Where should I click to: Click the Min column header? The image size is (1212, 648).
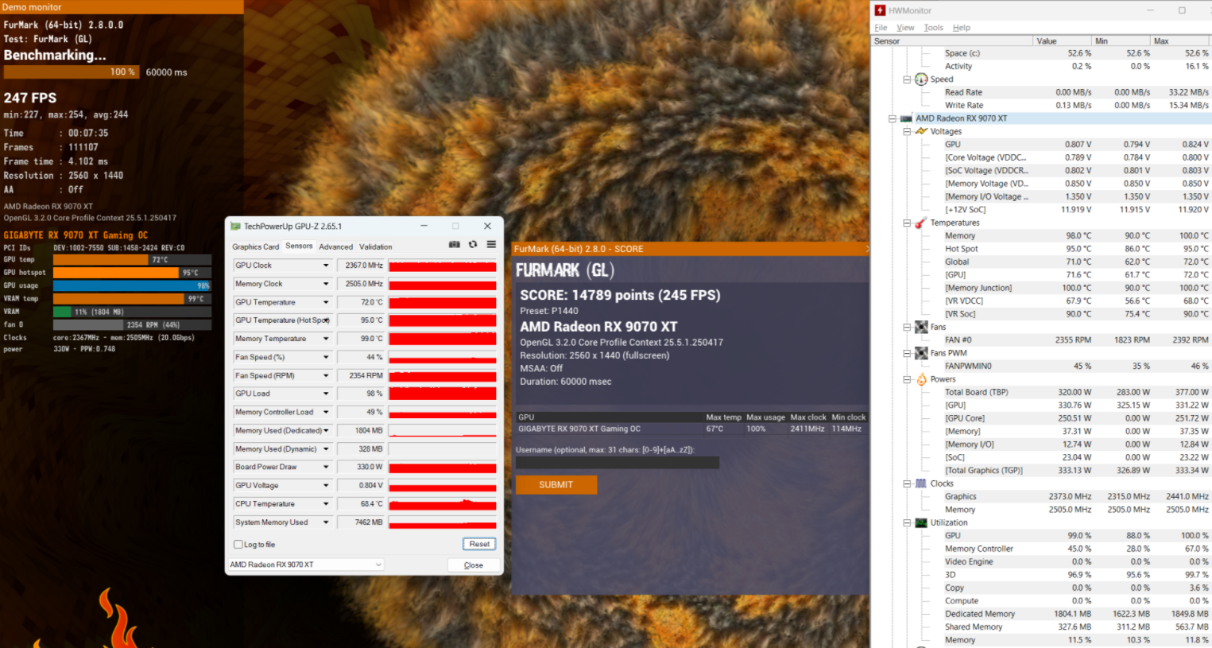tap(1121, 41)
